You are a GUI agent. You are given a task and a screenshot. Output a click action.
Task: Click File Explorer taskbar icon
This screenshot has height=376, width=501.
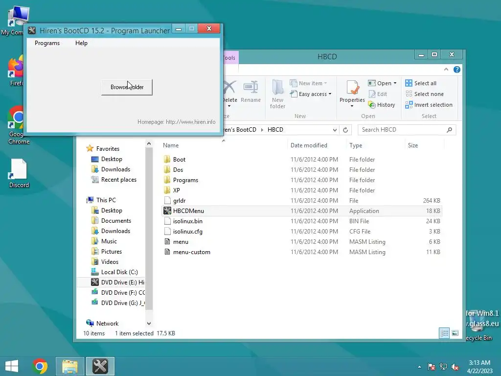click(x=70, y=366)
